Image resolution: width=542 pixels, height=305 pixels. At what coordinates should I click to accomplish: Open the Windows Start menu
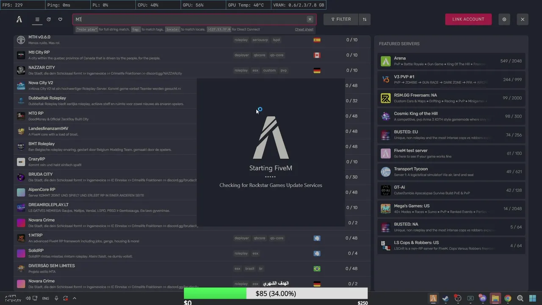tap(533, 299)
